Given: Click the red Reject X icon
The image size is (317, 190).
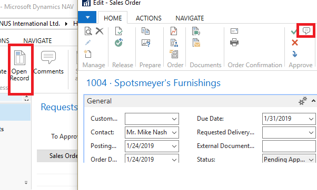Looking at the screenshot, I should point(295,43).
